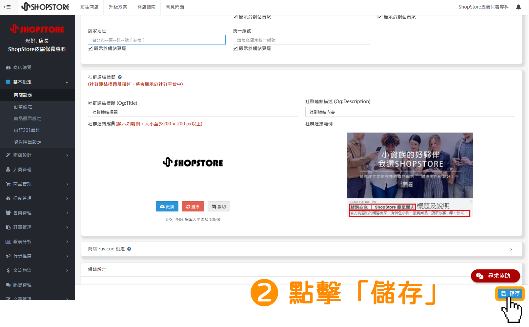The width and height of the screenshot is (529, 327).
Task: Uncheck 顯示於網站頁尾 under 統一編號
Action: (x=235, y=48)
